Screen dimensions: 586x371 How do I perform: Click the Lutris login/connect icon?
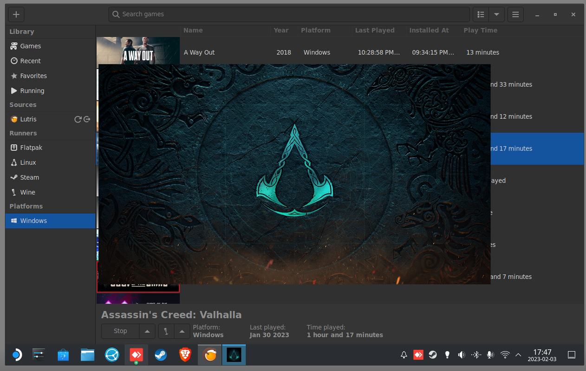click(x=87, y=119)
